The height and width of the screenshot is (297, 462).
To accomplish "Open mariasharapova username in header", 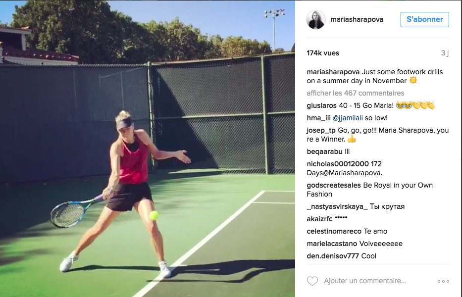I will tap(357, 19).
